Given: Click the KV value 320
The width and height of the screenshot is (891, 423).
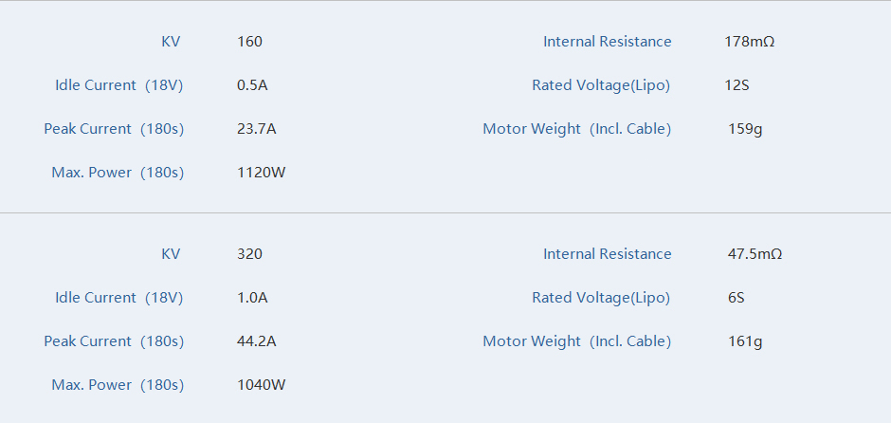Looking at the screenshot, I should coord(249,254).
